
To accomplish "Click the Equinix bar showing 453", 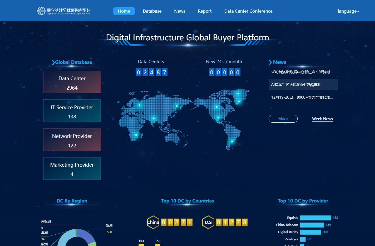I will (316, 218).
